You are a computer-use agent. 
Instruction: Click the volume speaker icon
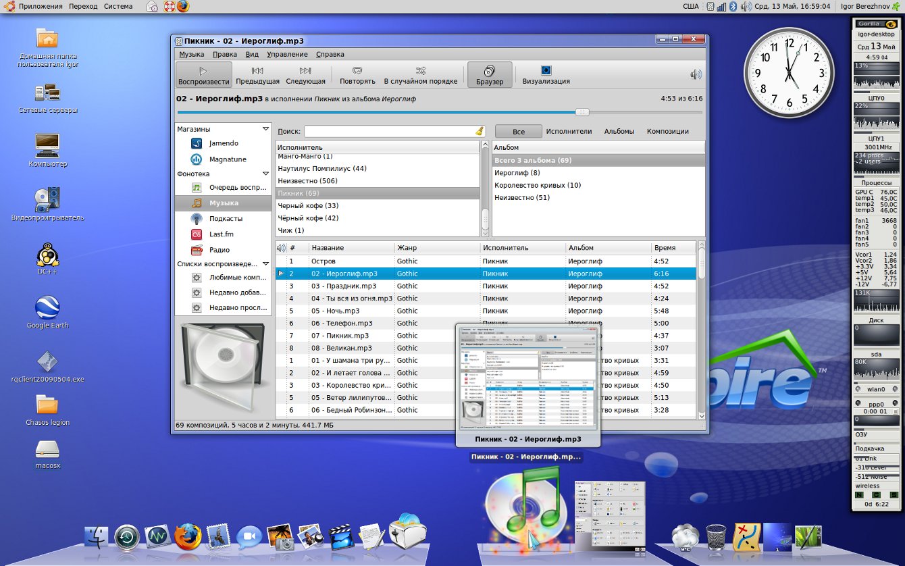coord(696,75)
